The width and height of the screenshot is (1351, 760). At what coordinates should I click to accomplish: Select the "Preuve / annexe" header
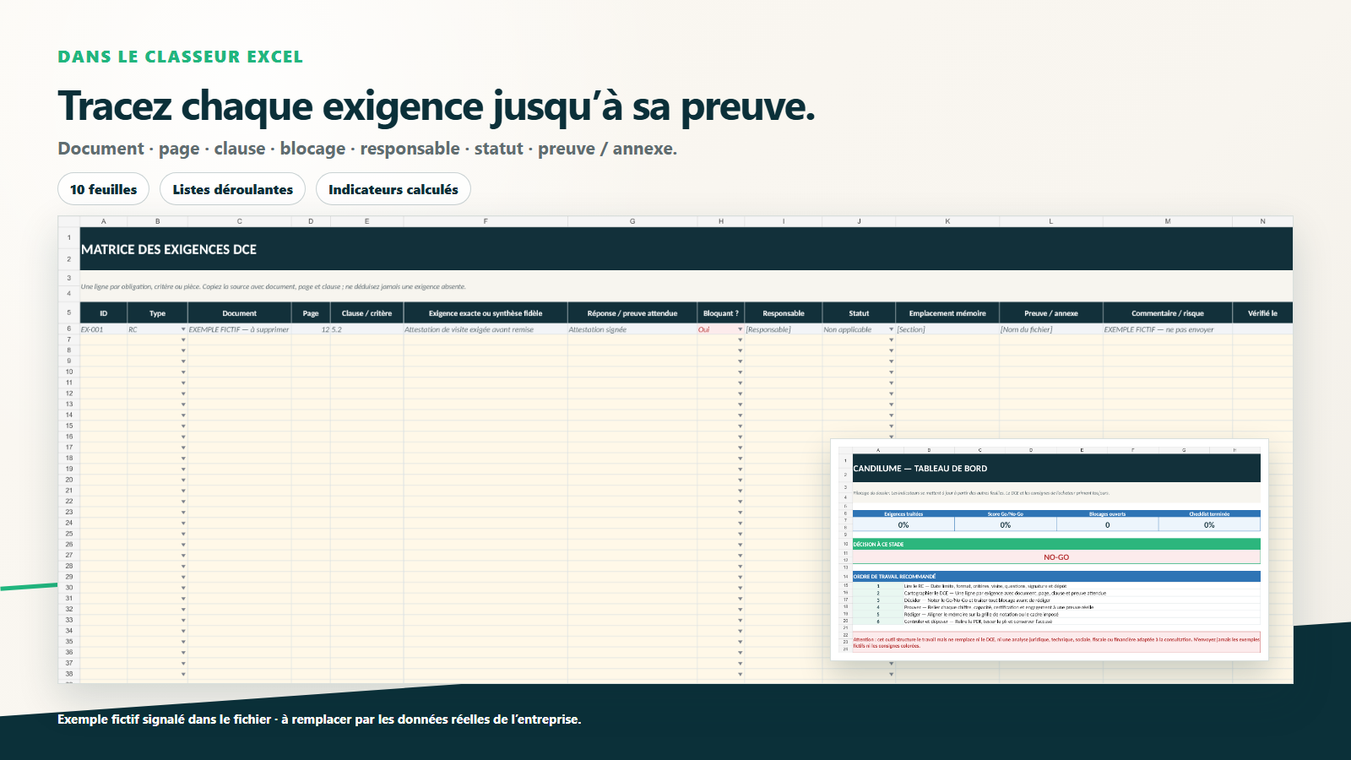click(1051, 313)
